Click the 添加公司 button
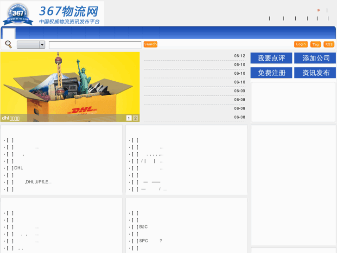The image size is (337, 253). (315, 58)
